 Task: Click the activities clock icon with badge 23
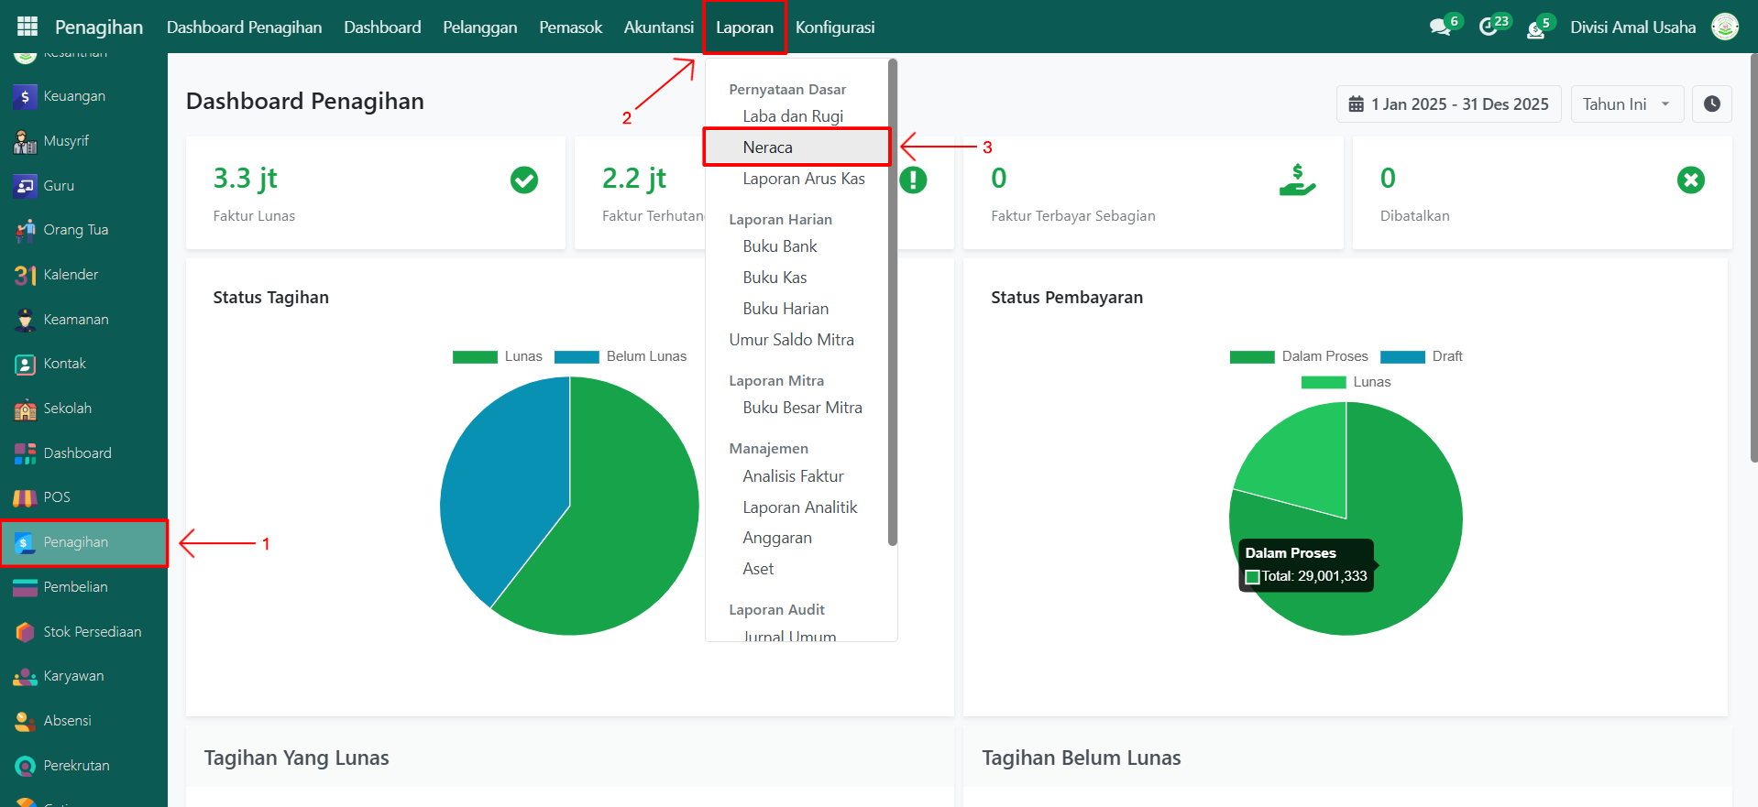[1489, 27]
